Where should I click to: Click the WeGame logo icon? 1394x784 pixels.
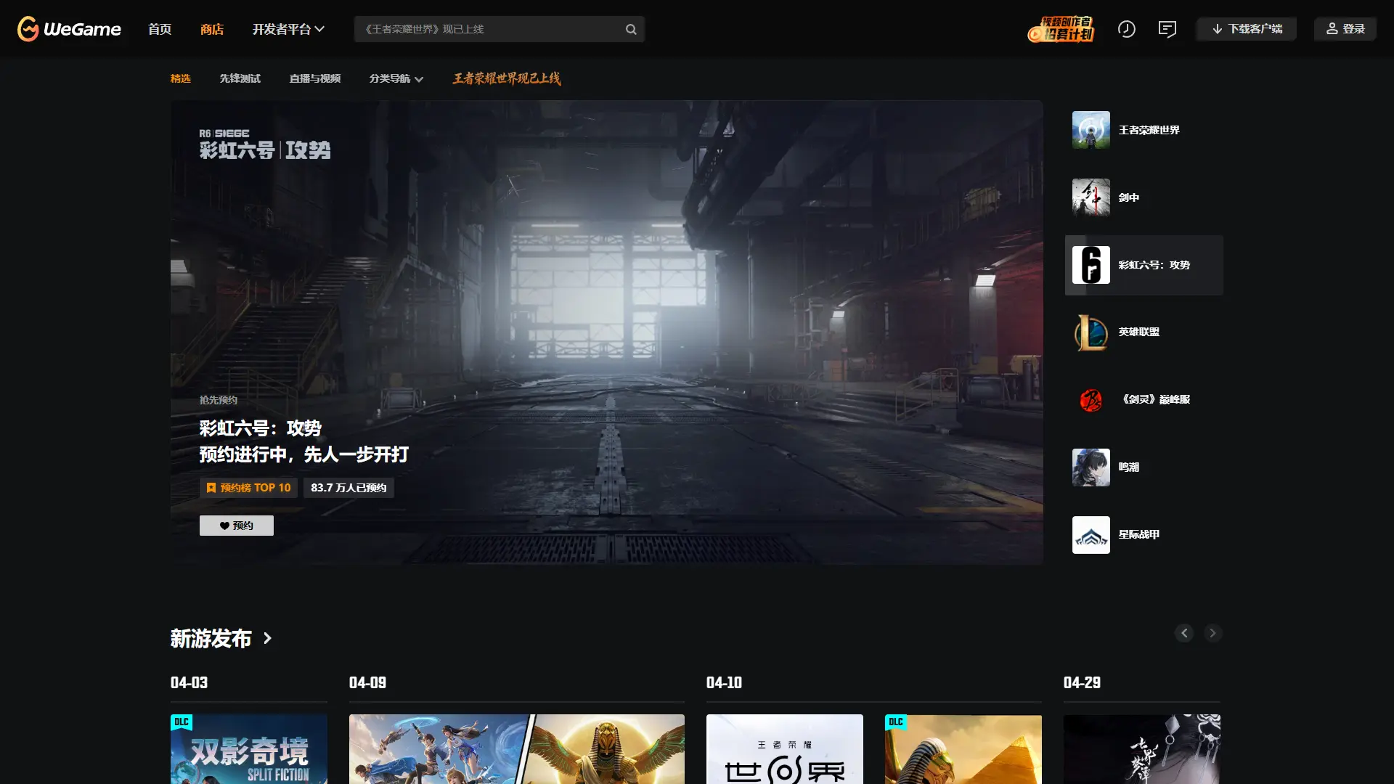pos(28,29)
